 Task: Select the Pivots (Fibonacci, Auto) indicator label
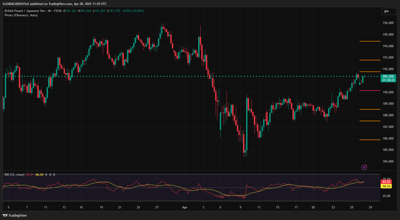click(x=21, y=15)
